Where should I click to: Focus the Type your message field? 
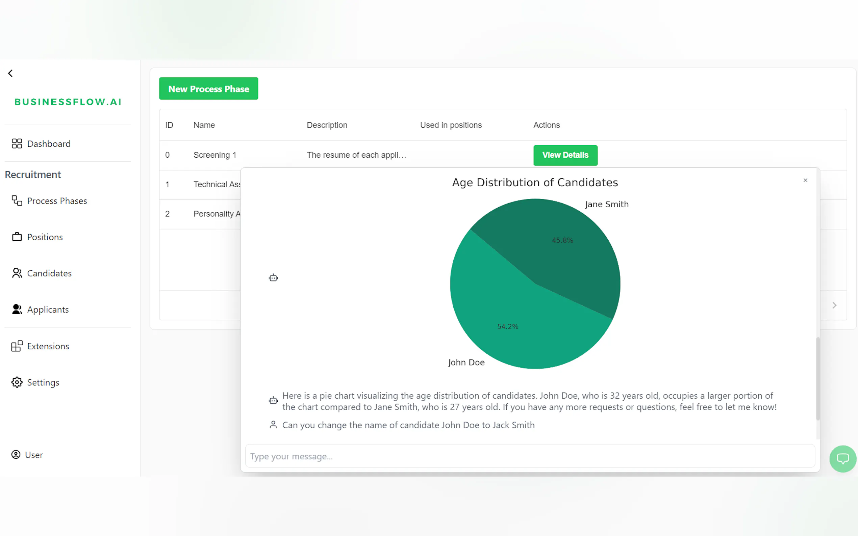(x=530, y=456)
